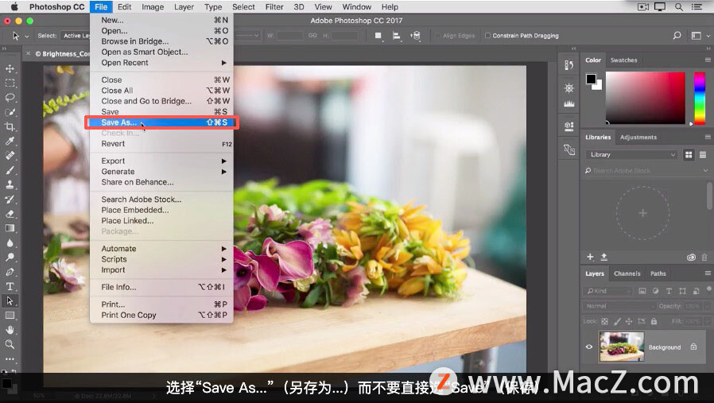Screen dimensions: 714x403
Task: Select the Clone Stamp tool
Action: coord(10,185)
